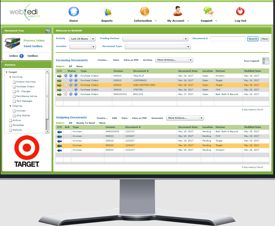Click the info status icon for 0284-3507540-3892
This screenshot has width=275, height=226.
[76, 85]
